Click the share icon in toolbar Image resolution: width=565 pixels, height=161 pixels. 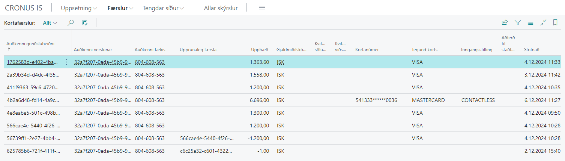pos(505,23)
